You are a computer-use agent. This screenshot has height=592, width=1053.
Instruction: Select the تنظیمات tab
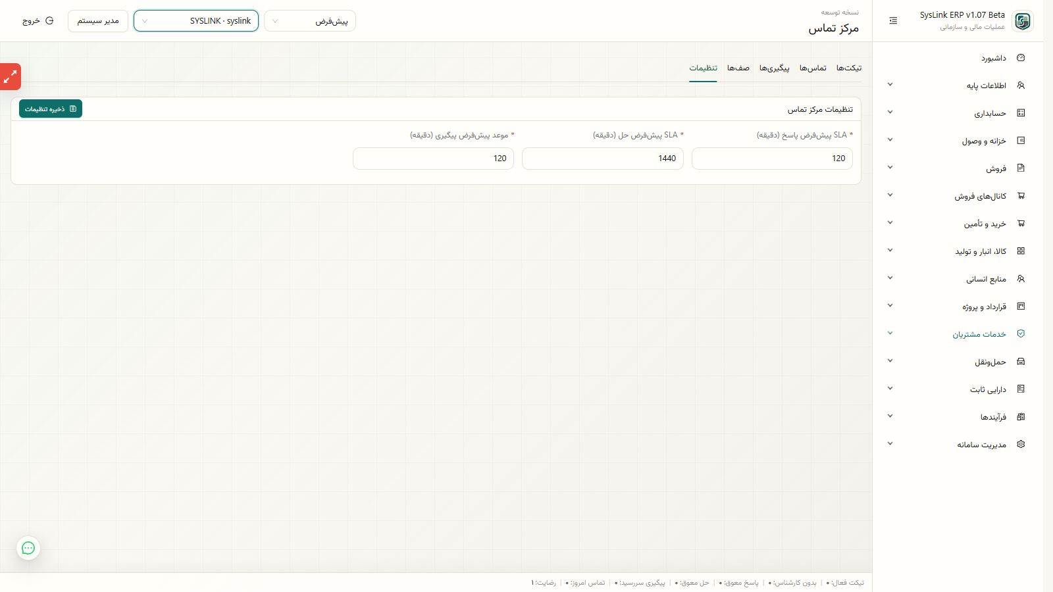point(703,68)
